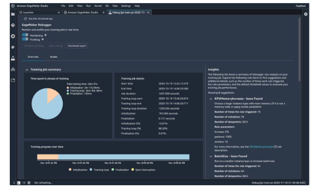Switch to the Launcher tab
The image size is (315, 190).
[40, 13]
